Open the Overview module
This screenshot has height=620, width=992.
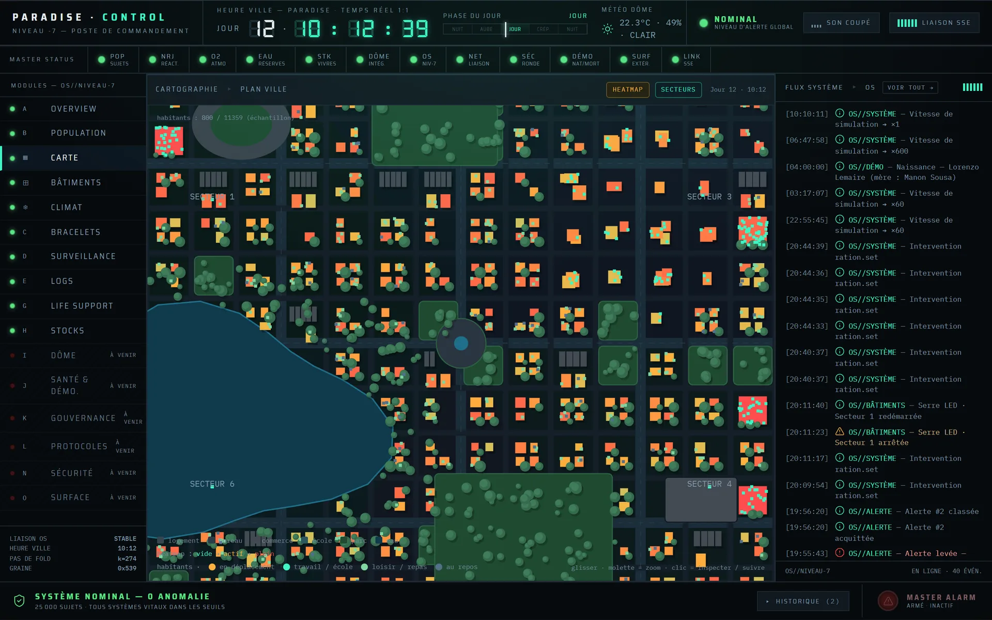[73, 109]
